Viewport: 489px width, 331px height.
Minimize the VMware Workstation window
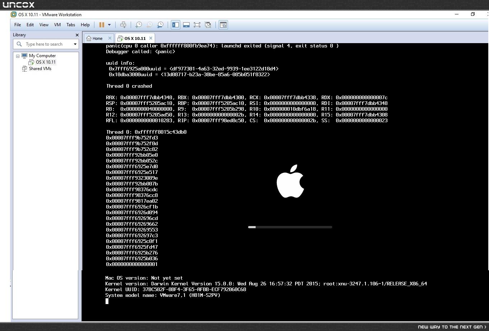(x=457, y=14)
